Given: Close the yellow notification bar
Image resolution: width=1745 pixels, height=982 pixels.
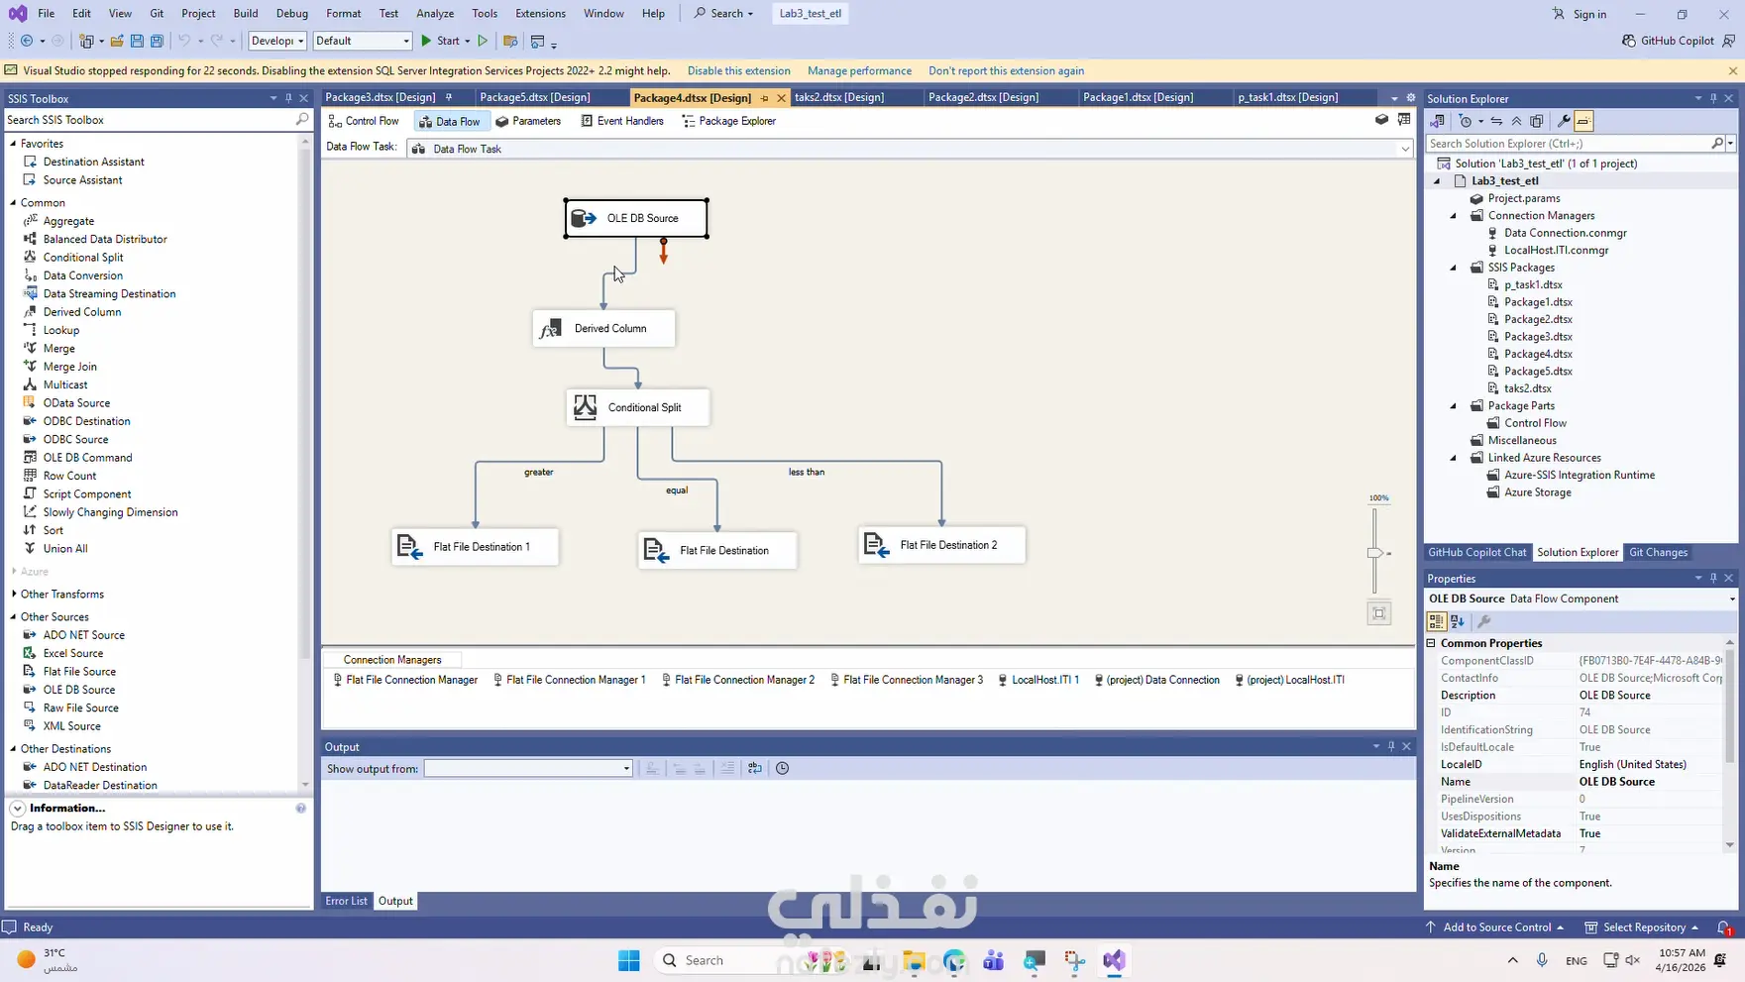Looking at the screenshot, I should point(1732,71).
